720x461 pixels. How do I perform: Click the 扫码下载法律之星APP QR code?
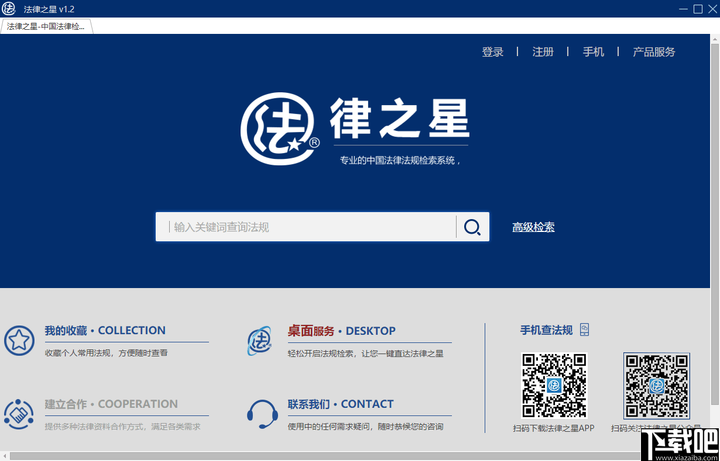click(x=554, y=386)
